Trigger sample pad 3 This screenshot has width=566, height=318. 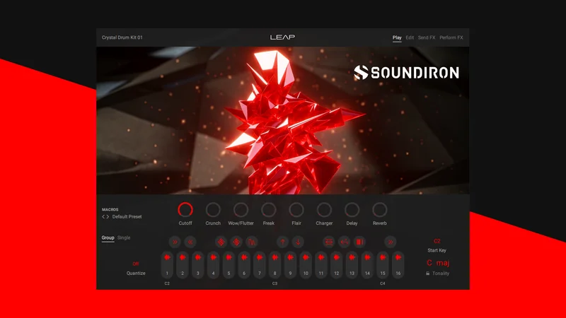point(198,264)
